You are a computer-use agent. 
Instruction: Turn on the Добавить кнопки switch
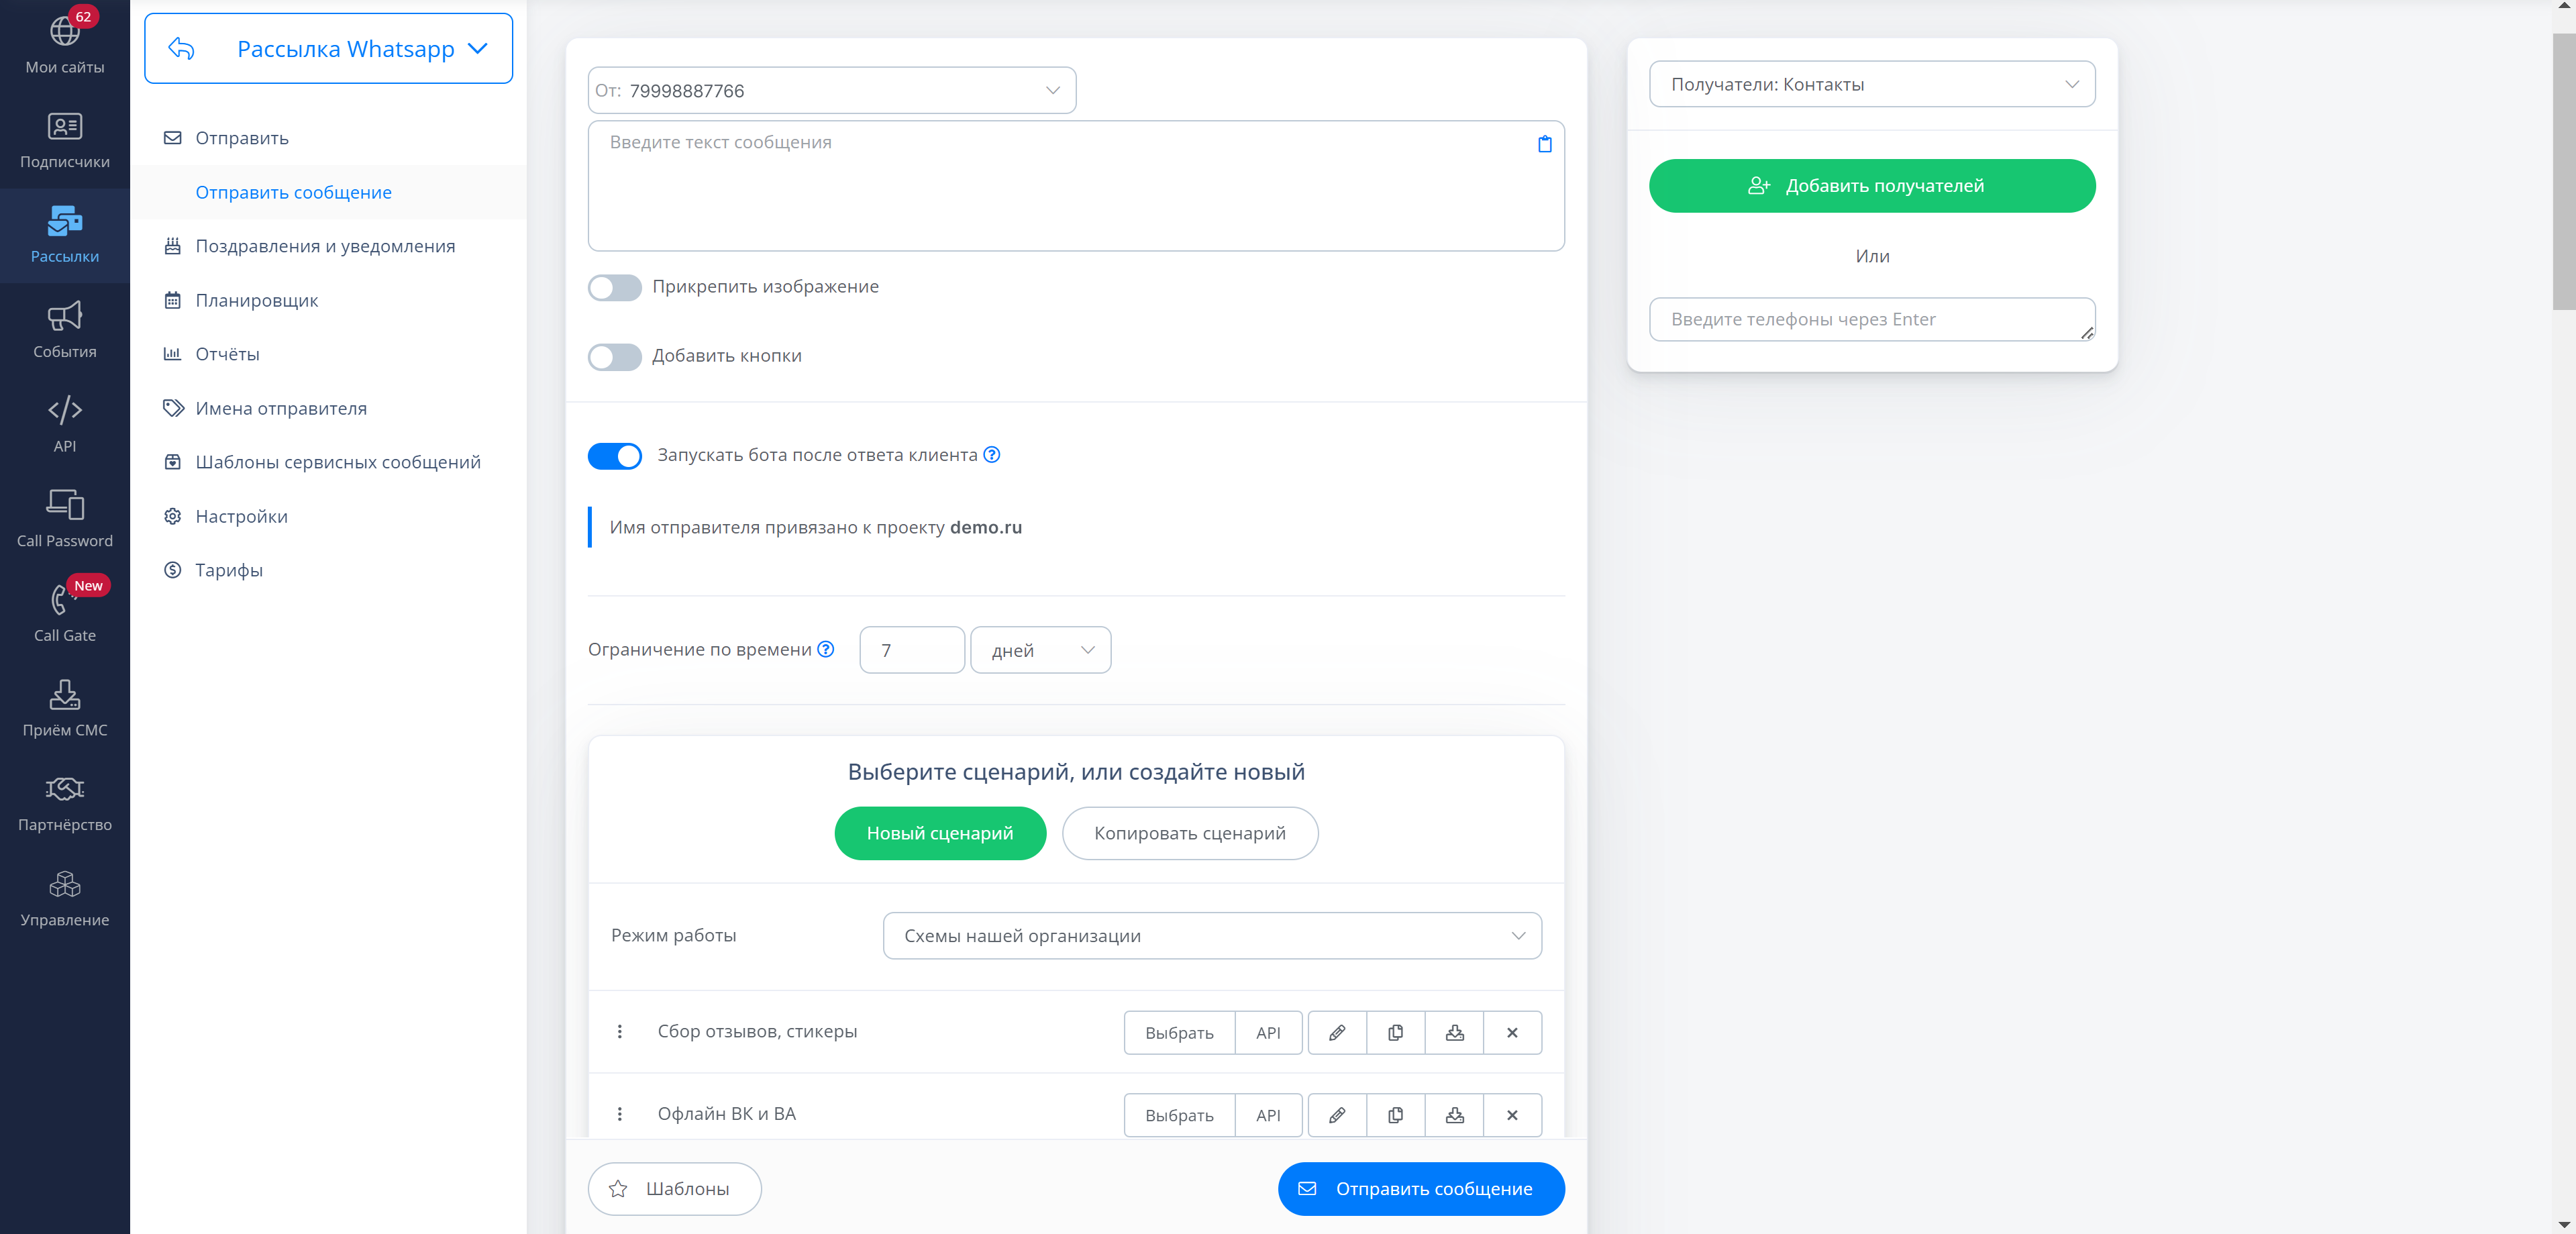tap(614, 357)
